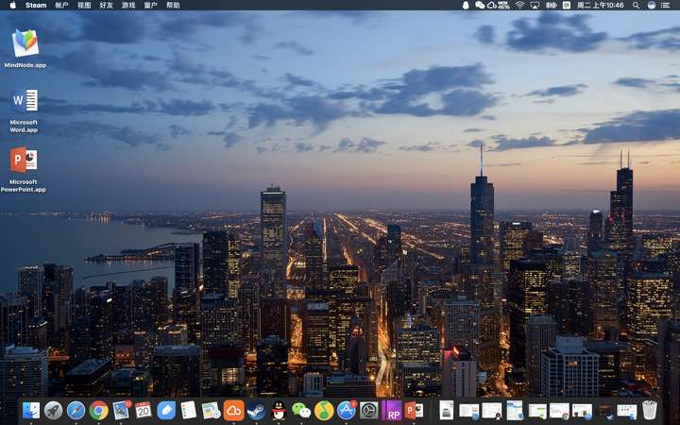
Task: Open the 帮助 menu
Action: tap(173, 6)
